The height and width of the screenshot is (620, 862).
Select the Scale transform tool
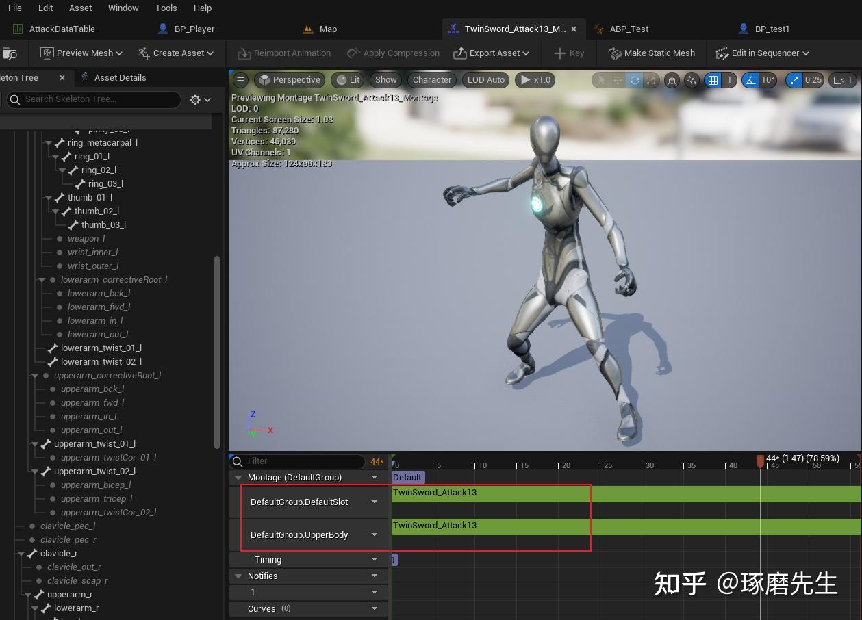coord(652,80)
